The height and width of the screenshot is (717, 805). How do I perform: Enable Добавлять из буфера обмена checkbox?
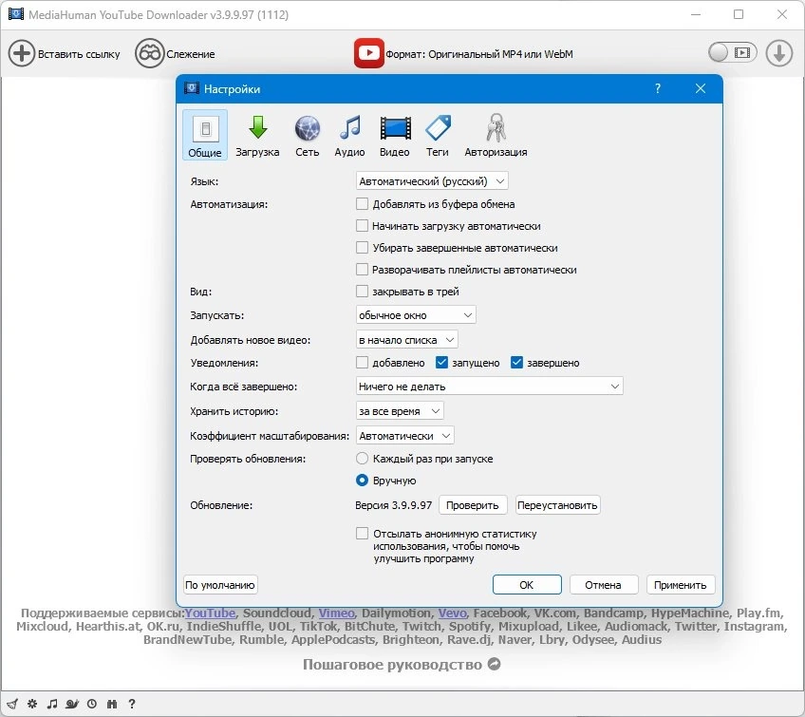pos(362,204)
